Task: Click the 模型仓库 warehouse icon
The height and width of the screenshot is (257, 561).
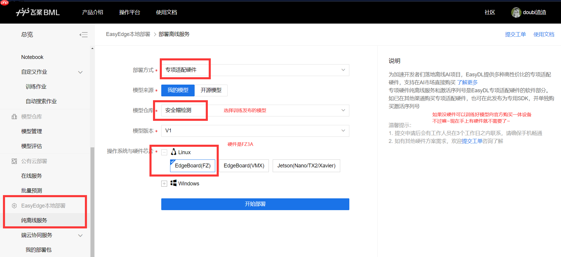Action: pos(14,117)
